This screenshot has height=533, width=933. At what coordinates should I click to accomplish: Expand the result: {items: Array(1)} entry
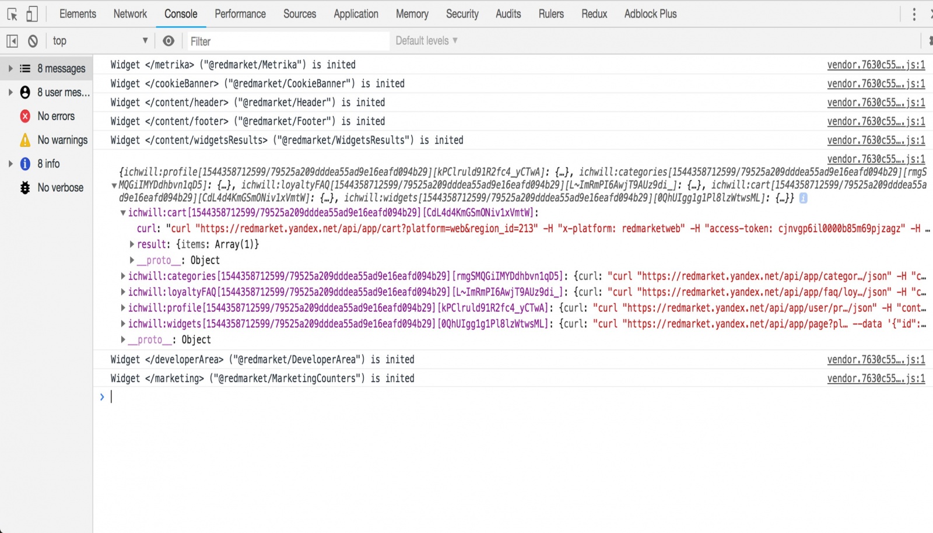[x=132, y=244]
